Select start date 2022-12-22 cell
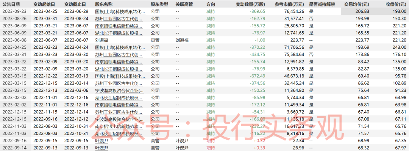 [45, 76]
